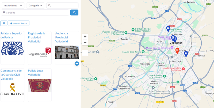The image size is (214, 108).
Task: Click BPX CDO Covaresa gym pin
Action: [153, 87]
